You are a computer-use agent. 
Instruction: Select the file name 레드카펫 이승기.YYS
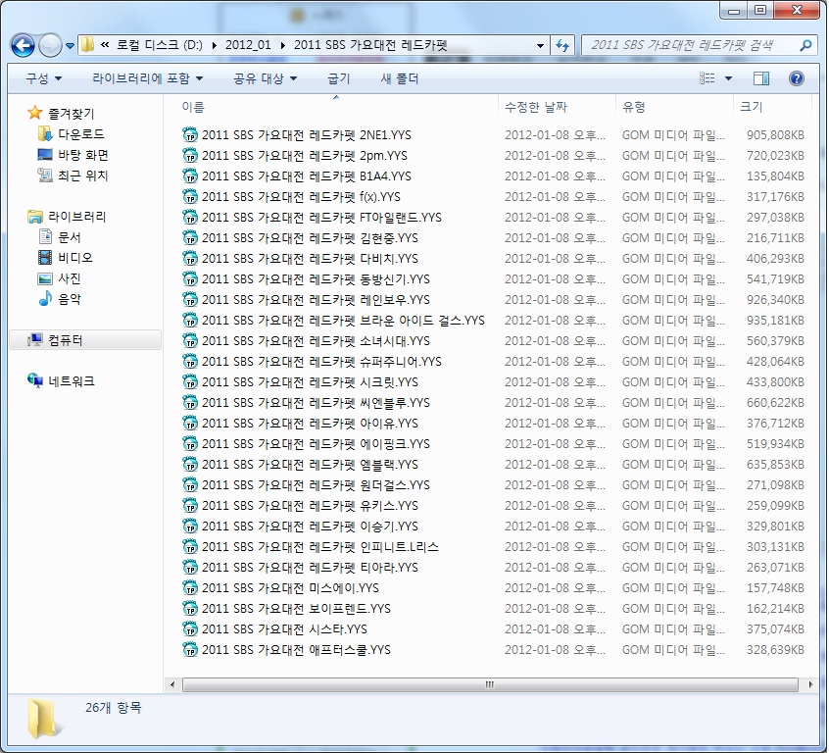point(310,526)
